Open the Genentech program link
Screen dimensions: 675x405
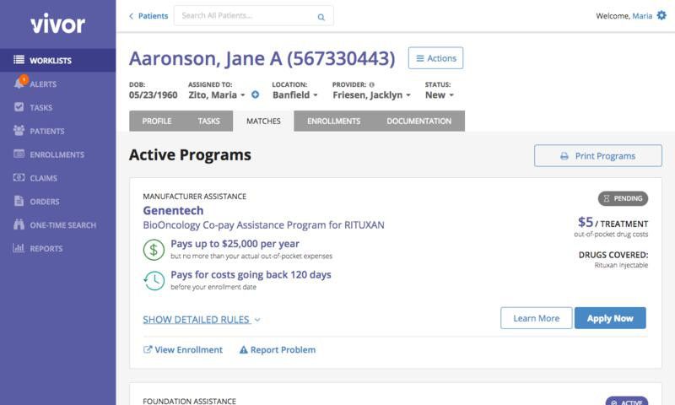click(x=173, y=210)
